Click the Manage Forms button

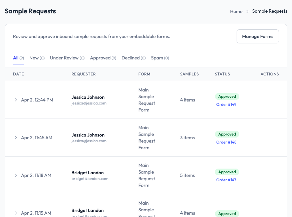[258, 36]
